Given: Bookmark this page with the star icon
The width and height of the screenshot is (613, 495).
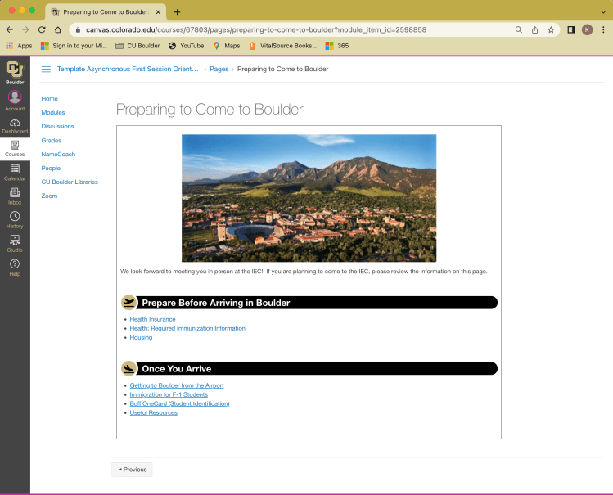Looking at the screenshot, I should (x=551, y=29).
